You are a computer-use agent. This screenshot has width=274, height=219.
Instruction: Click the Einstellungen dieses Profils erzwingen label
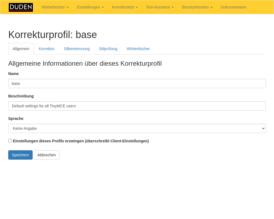point(81,141)
